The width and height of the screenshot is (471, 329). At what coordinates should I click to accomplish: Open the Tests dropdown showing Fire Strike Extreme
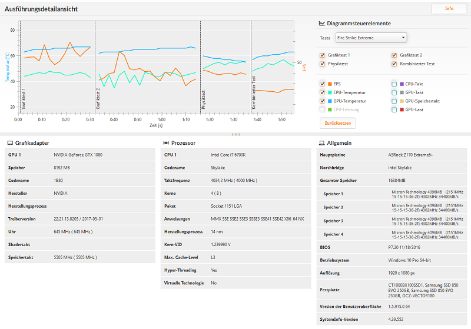point(371,38)
